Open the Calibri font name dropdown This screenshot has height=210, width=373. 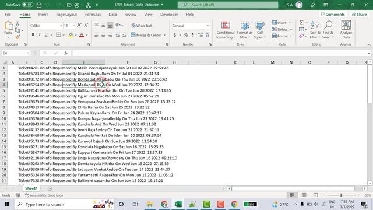(x=61, y=26)
